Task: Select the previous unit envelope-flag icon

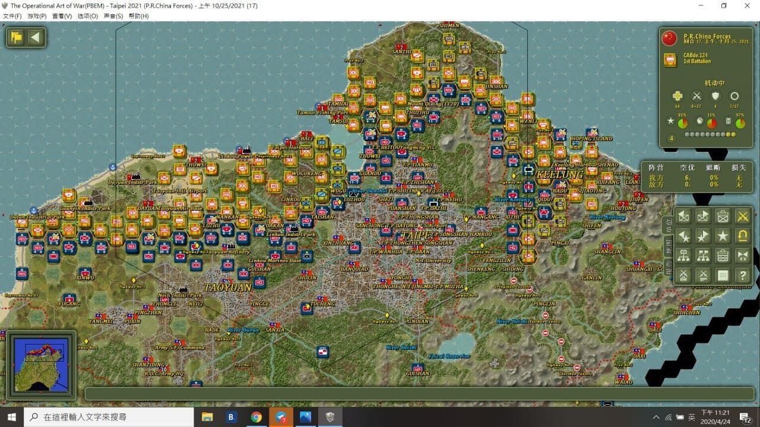Action: click(684, 216)
